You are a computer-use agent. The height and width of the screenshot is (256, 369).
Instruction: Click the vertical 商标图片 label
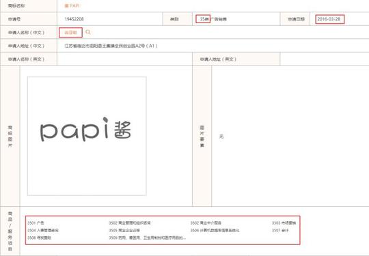10,137
